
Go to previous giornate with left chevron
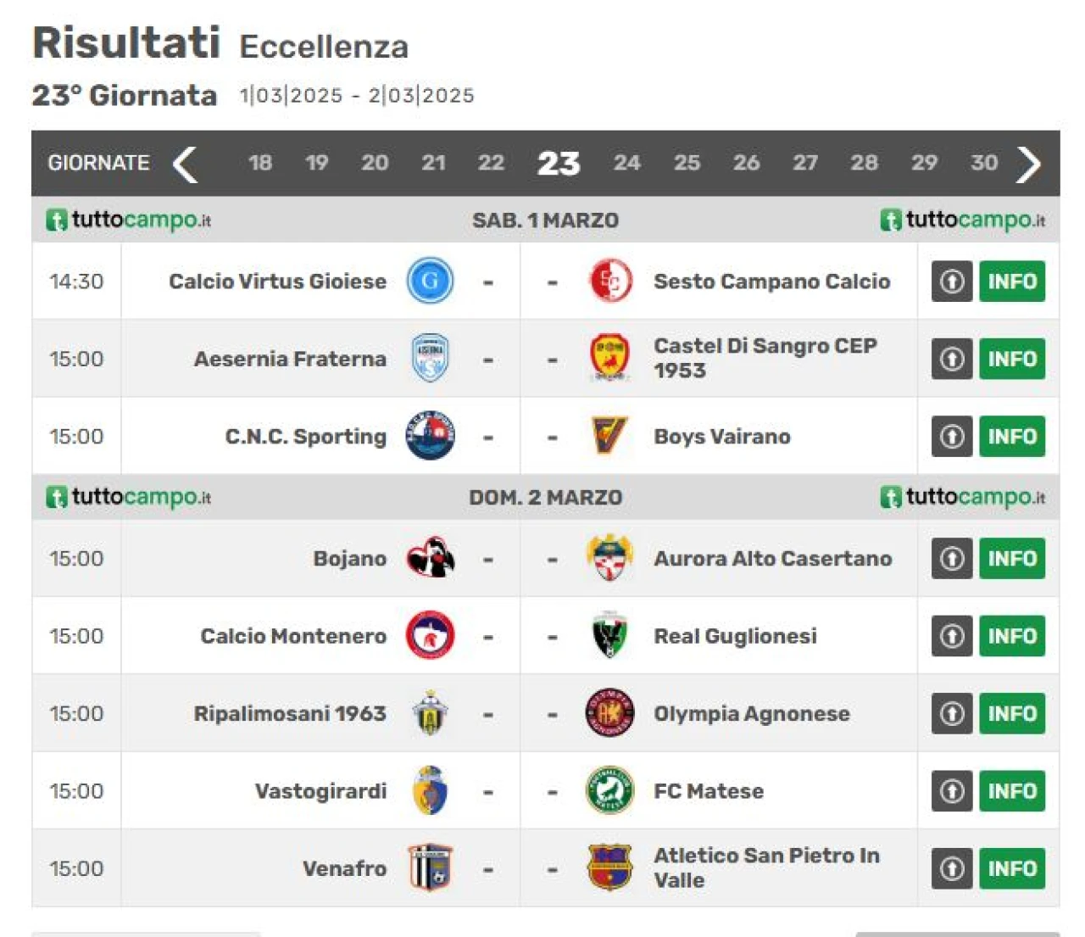tap(185, 164)
